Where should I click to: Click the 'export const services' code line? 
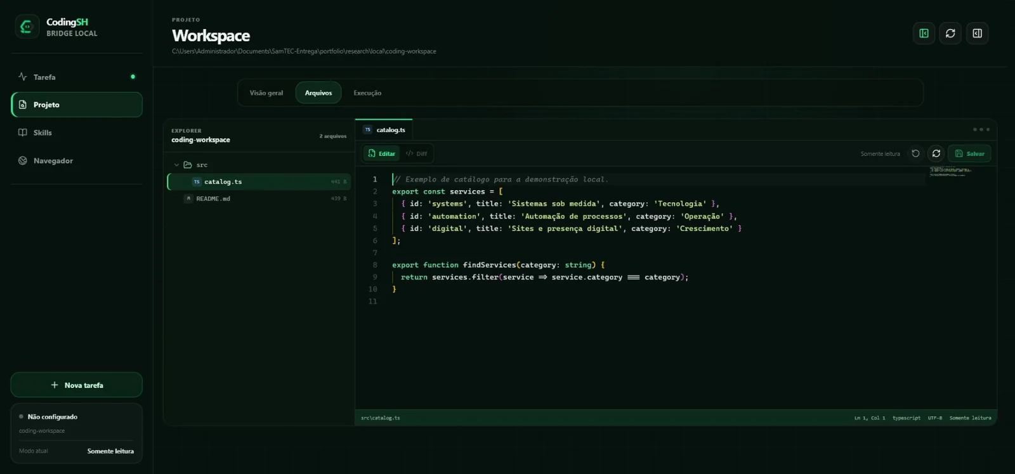[x=447, y=191]
